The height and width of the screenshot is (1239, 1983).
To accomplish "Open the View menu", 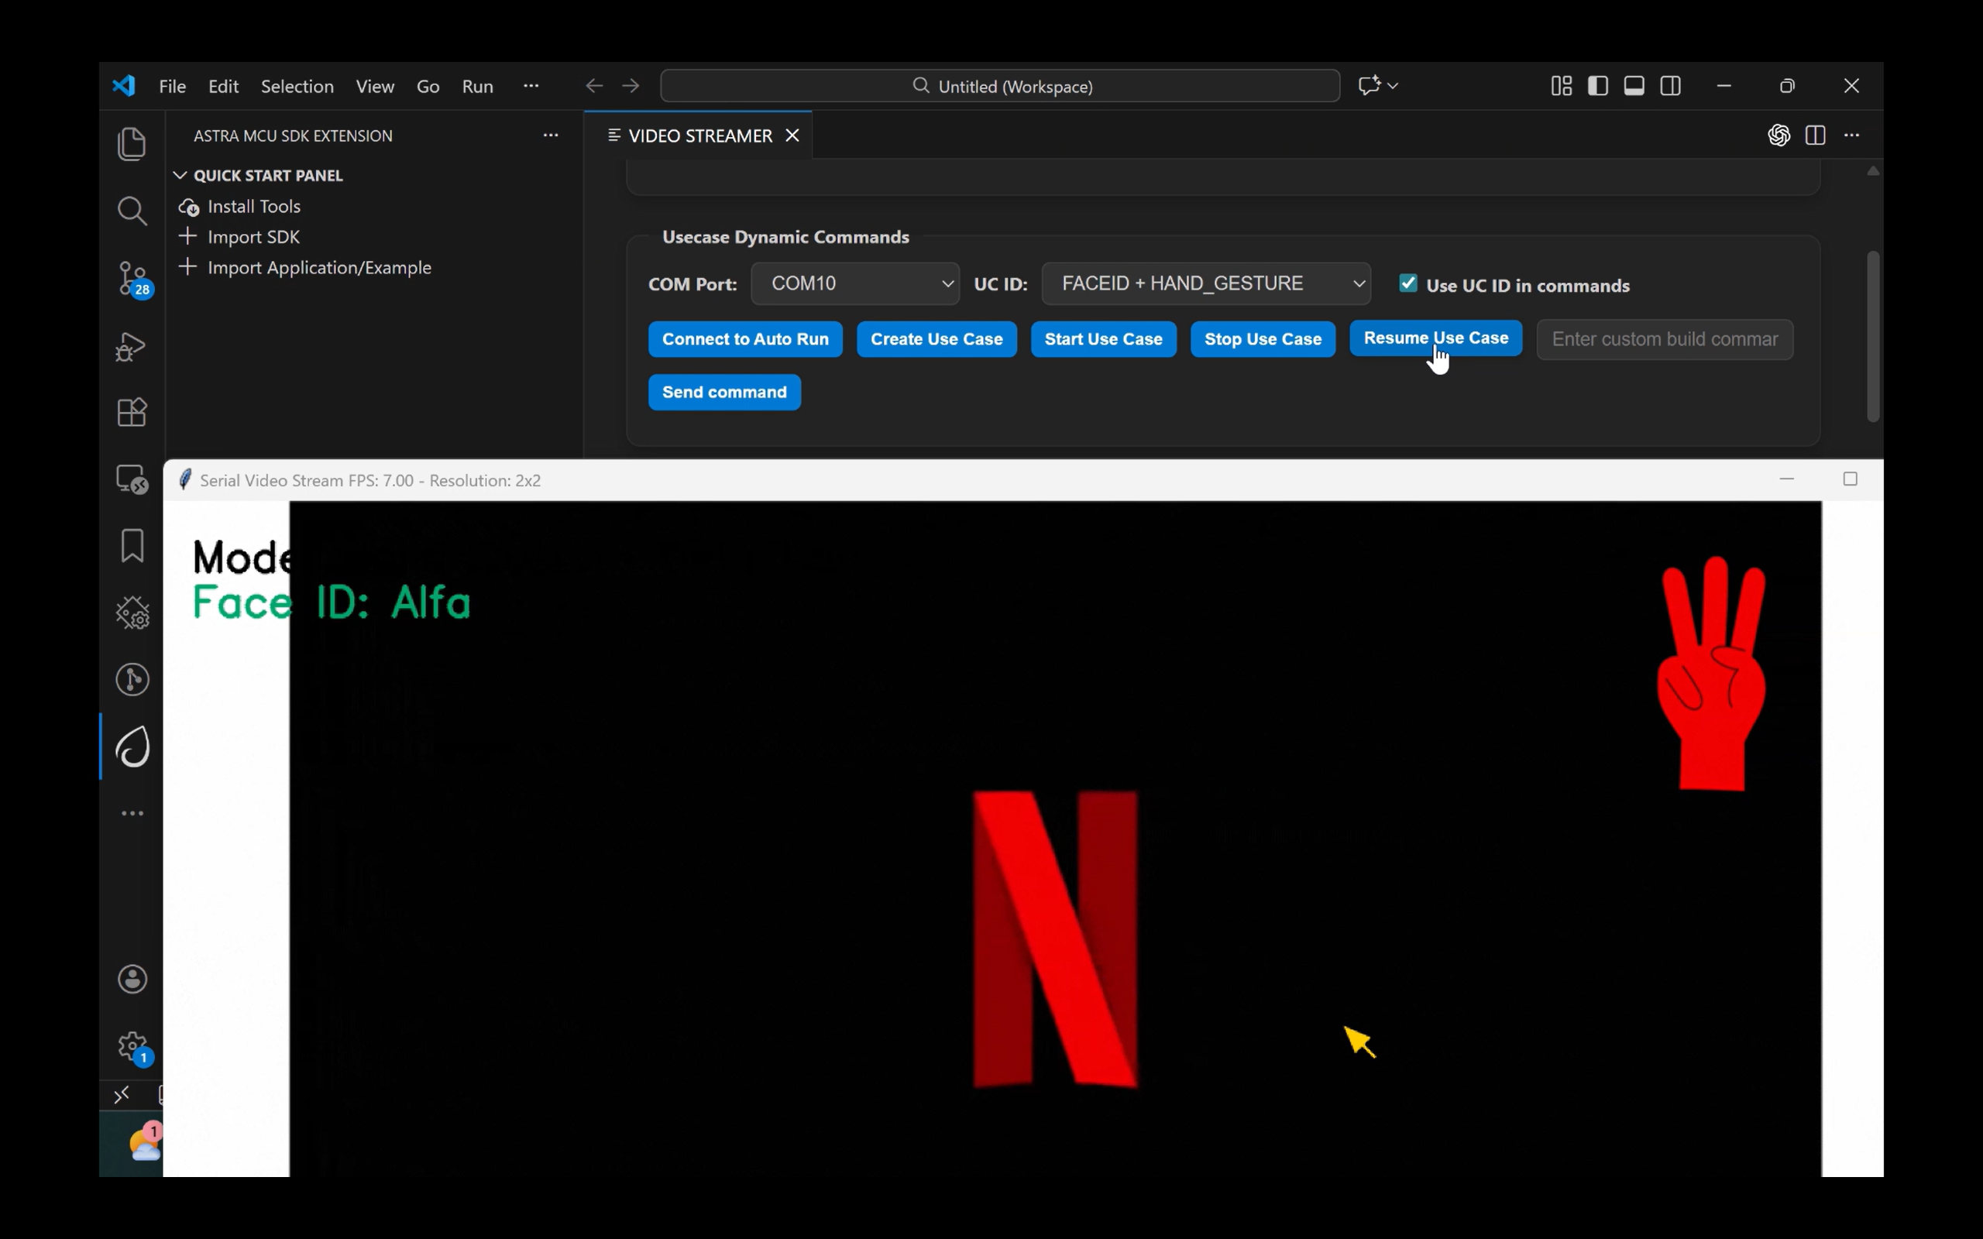I will pyautogui.click(x=375, y=86).
